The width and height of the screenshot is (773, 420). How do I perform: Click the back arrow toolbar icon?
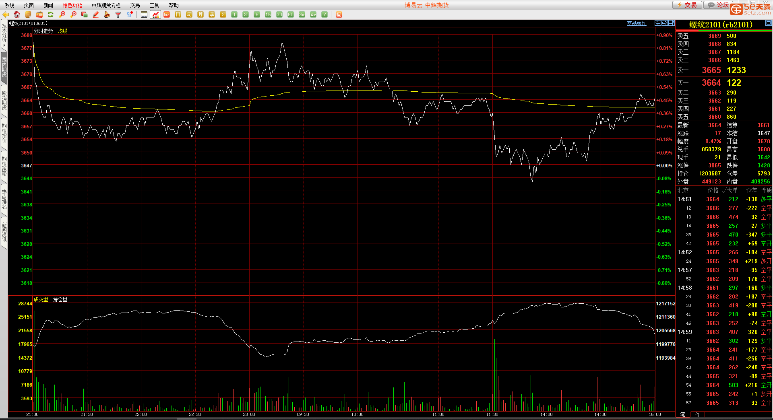6,14
